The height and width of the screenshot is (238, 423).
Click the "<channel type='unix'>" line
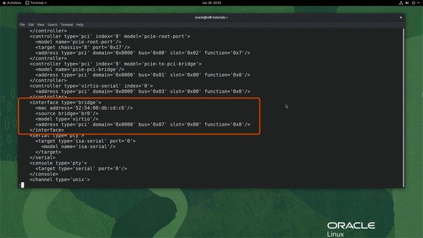[60, 179]
